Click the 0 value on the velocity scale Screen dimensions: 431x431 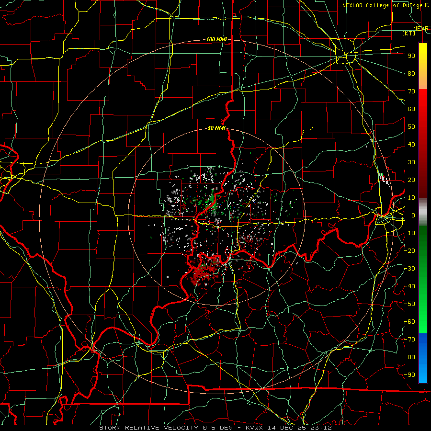(413, 215)
